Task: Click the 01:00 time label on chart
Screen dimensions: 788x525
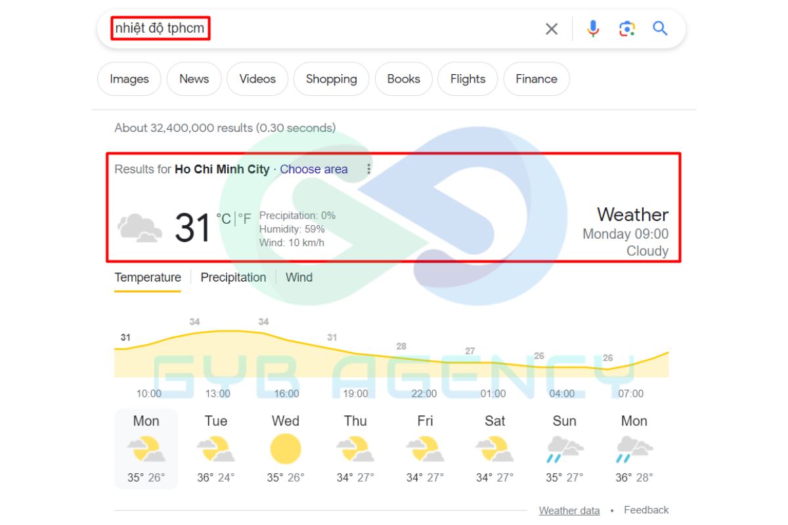Action: coord(493,394)
